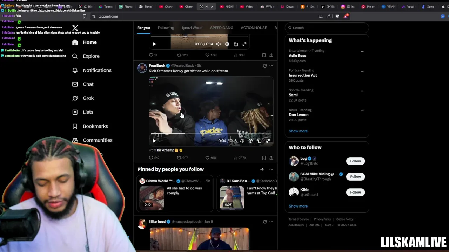The image size is (449, 252).
Task: Follow the Log account
Action: point(355,161)
